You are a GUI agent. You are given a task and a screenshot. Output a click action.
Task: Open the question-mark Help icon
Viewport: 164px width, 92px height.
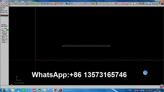pos(6,4)
